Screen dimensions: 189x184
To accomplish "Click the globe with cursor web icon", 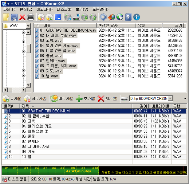I will [120, 17].
